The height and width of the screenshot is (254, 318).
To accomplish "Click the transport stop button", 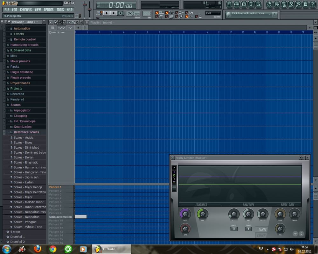I will 114,13.
